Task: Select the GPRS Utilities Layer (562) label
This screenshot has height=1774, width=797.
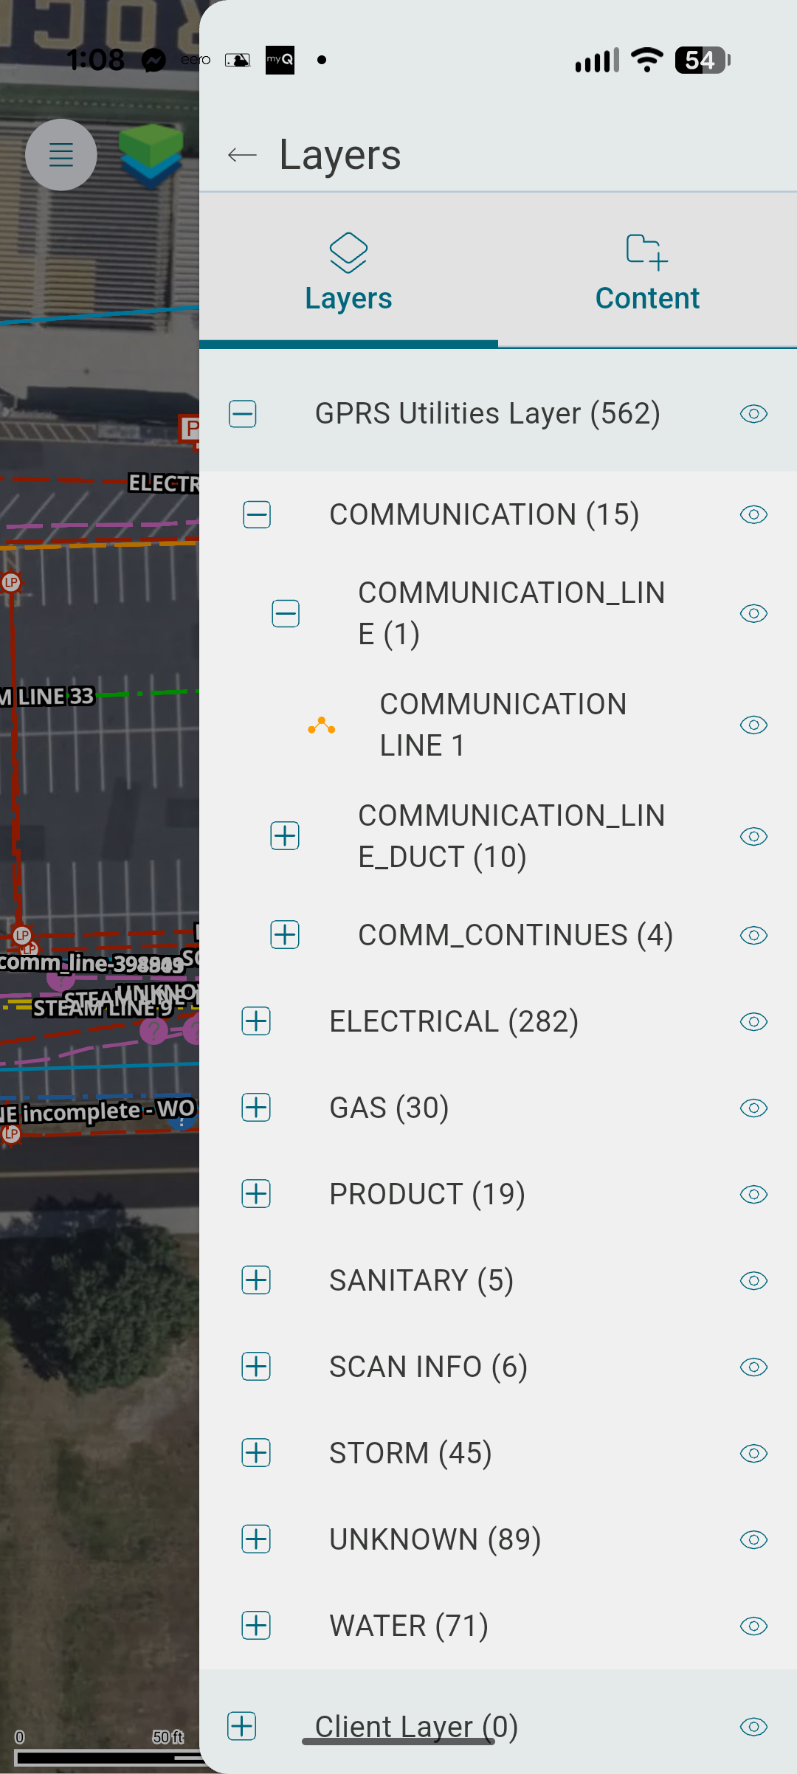Action: coord(488,414)
